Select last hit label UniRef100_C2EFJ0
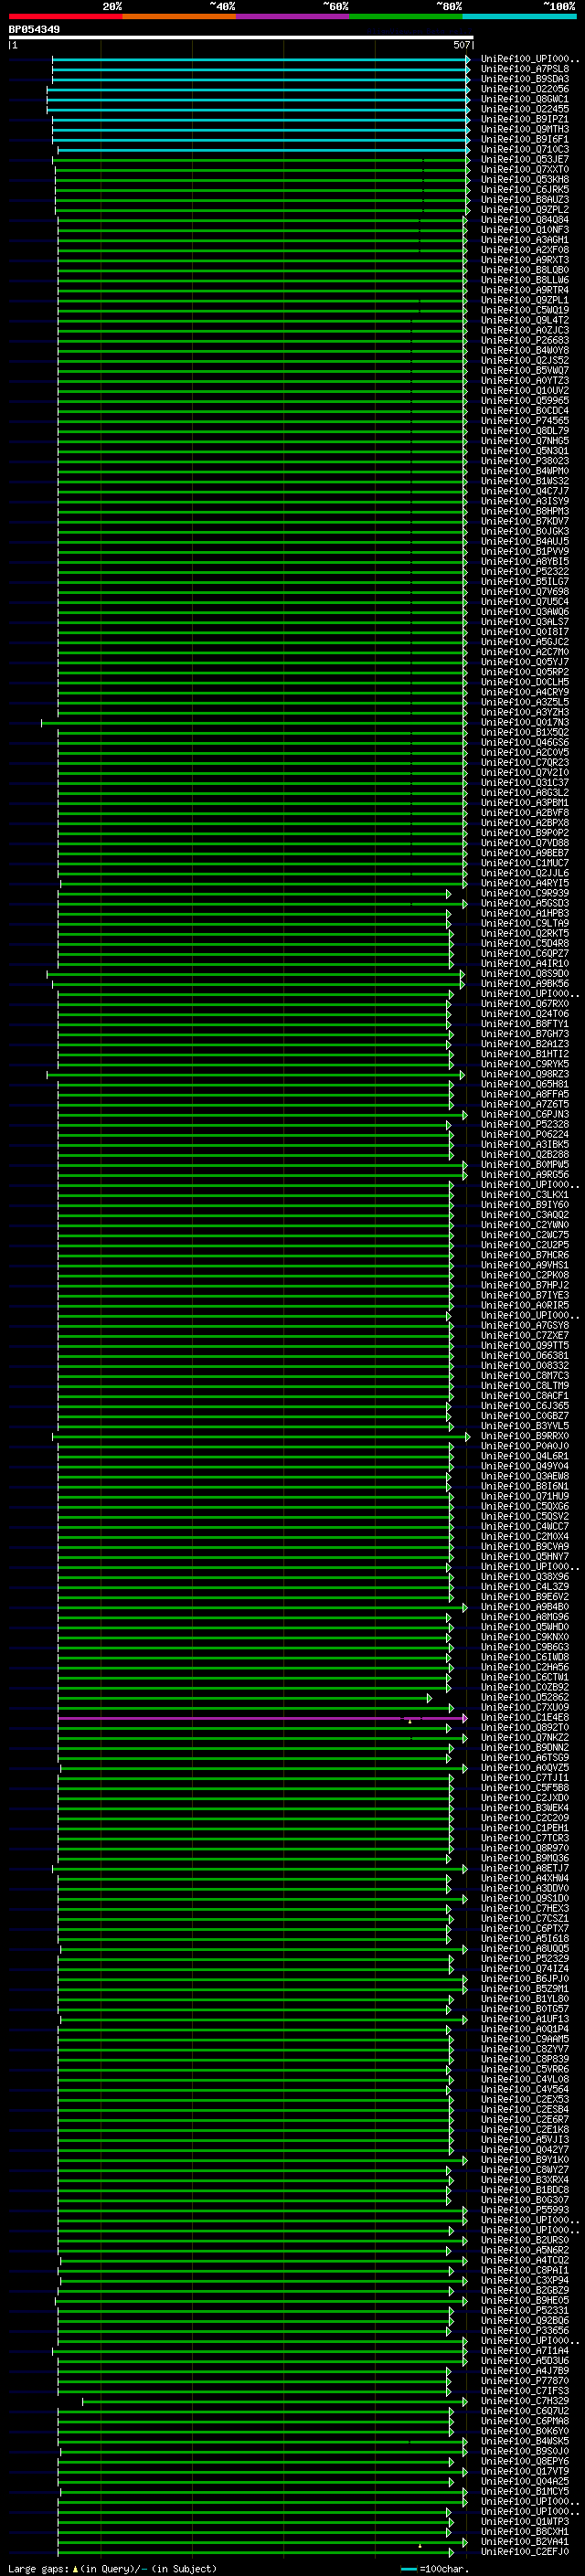Viewport: 585px width, 2576px height. click(525, 2552)
